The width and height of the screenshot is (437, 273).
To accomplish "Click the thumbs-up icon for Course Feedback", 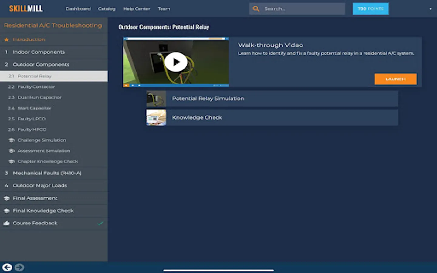I will (6, 223).
